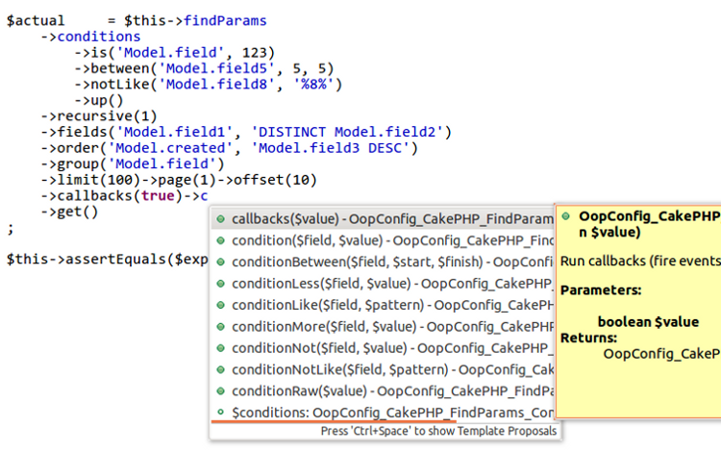Click field icon beside $conditions proposal
Viewport: 721px width, 451px height.
point(221,412)
